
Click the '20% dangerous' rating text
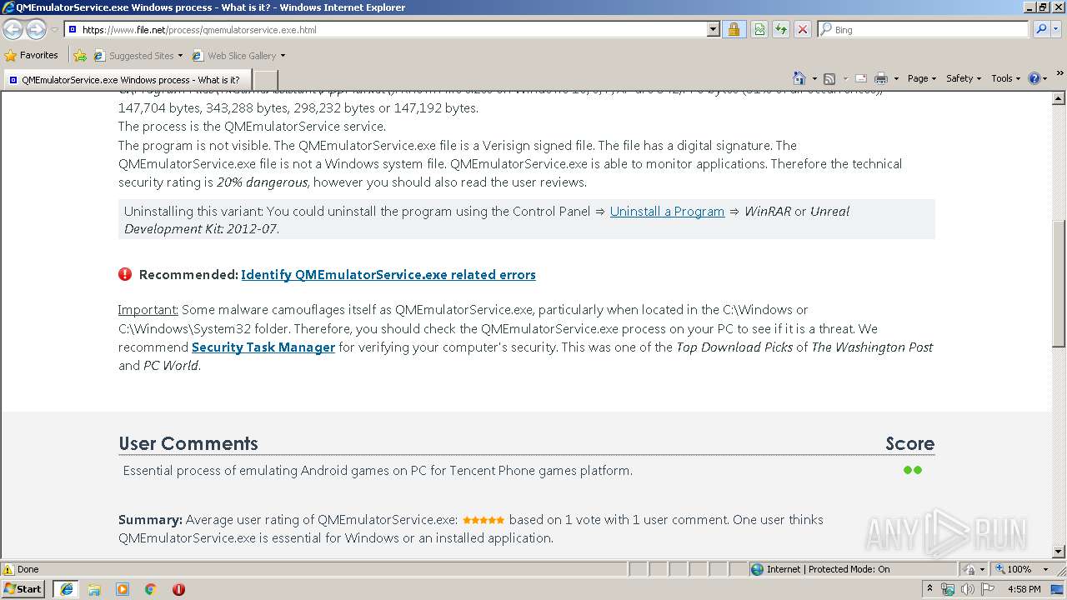[x=263, y=182]
